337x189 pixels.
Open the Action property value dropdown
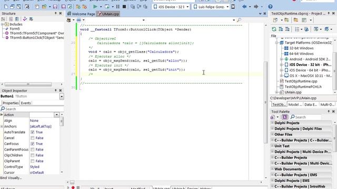56,115
